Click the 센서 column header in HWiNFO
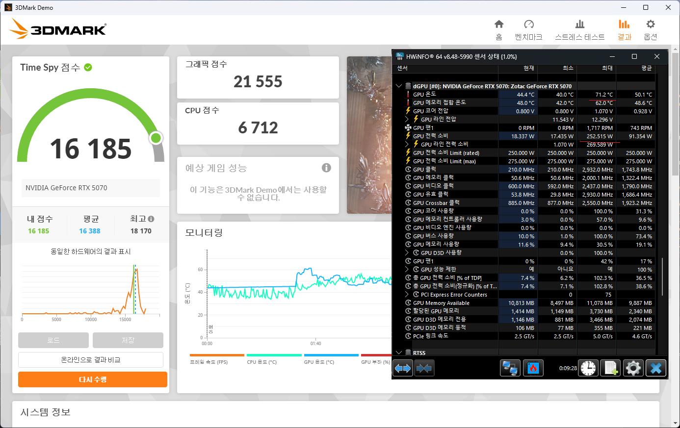Screen dimensions: 680x428 (446, 68)
